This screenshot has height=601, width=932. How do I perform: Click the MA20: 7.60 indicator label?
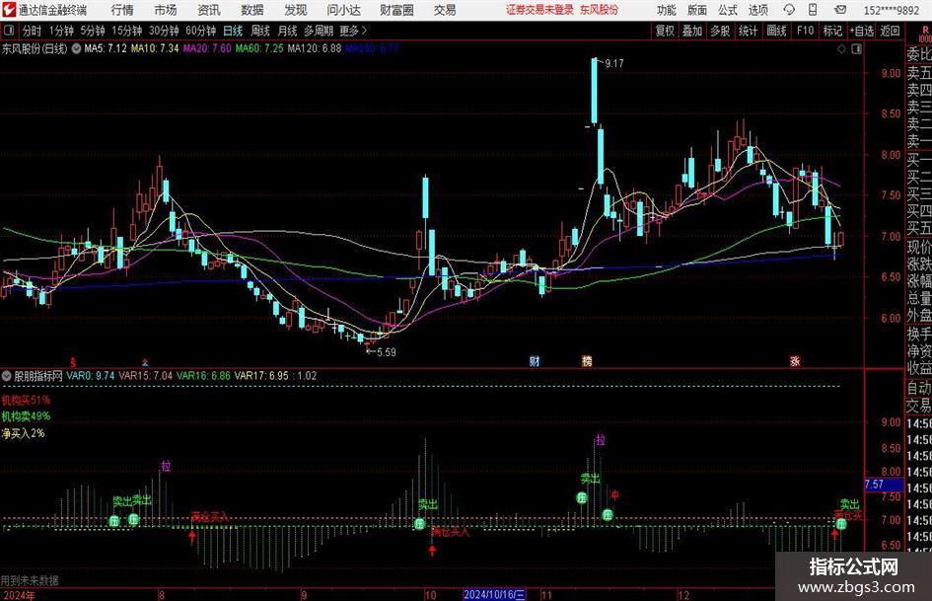click(207, 48)
